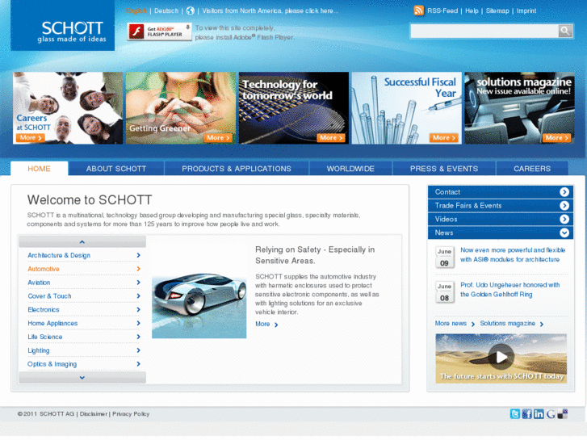587x440 pixels.
Task: Open Cover & Touch category
Action: click(x=49, y=296)
